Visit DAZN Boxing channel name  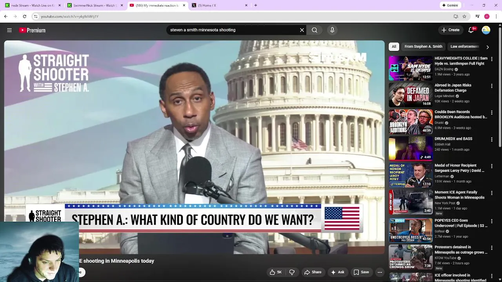click(x=444, y=69)
